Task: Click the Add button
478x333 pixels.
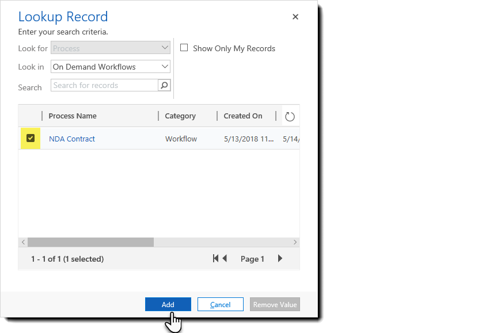Action: pos(168,304)
